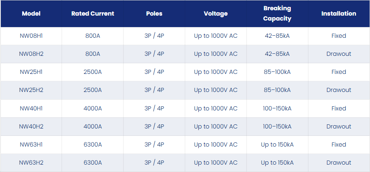This screenshot has height=172, width=370.
Task: Select the Voltage column header
Action: [x=216, y=14]
